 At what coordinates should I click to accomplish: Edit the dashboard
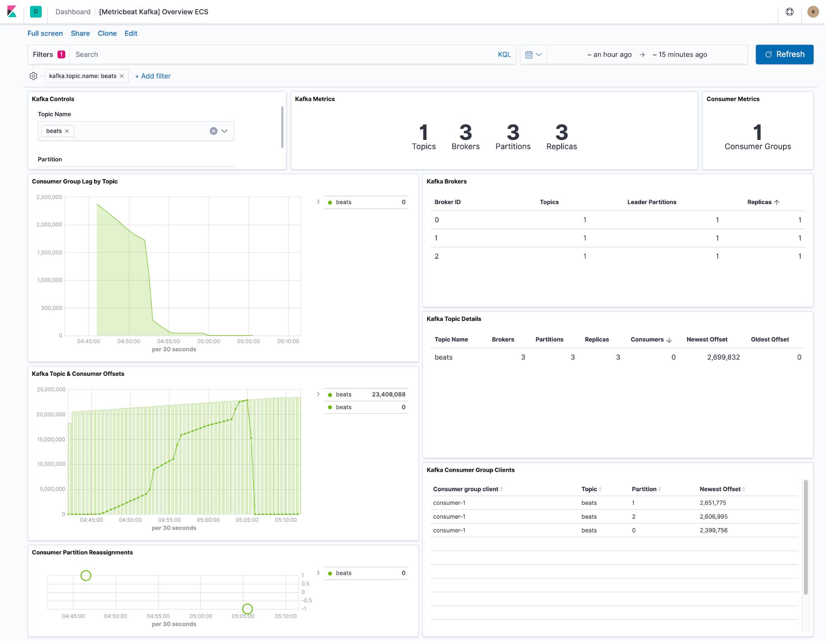131,33
